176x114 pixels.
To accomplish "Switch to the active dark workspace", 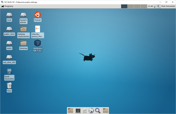I will (124, 6).
